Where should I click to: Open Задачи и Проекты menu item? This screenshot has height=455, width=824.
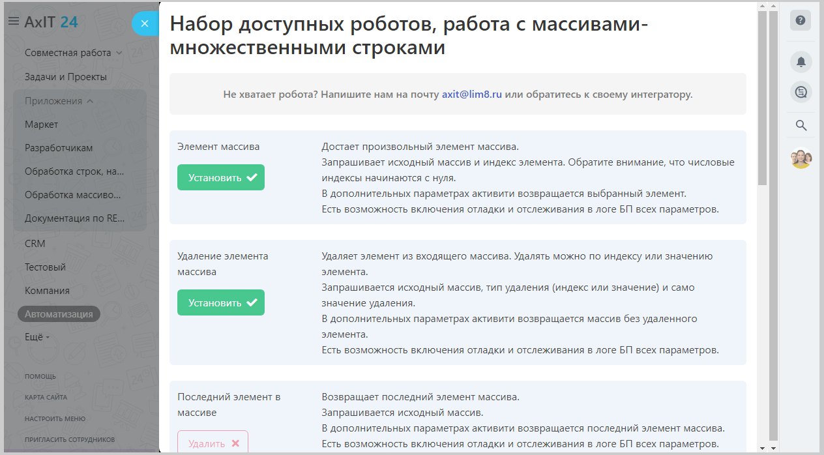click(65, 77)
